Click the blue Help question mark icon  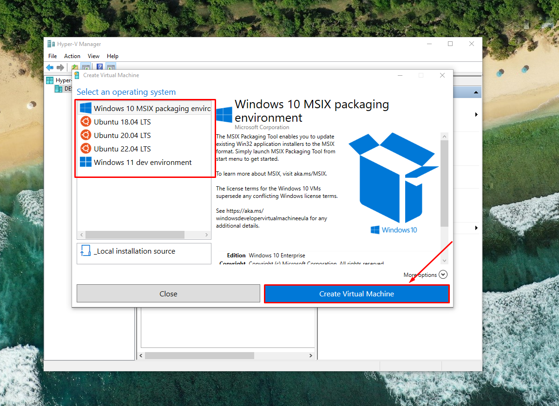[99, 67]
